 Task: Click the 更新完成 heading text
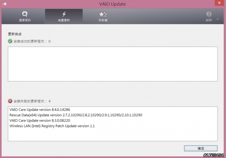(15, 34)
